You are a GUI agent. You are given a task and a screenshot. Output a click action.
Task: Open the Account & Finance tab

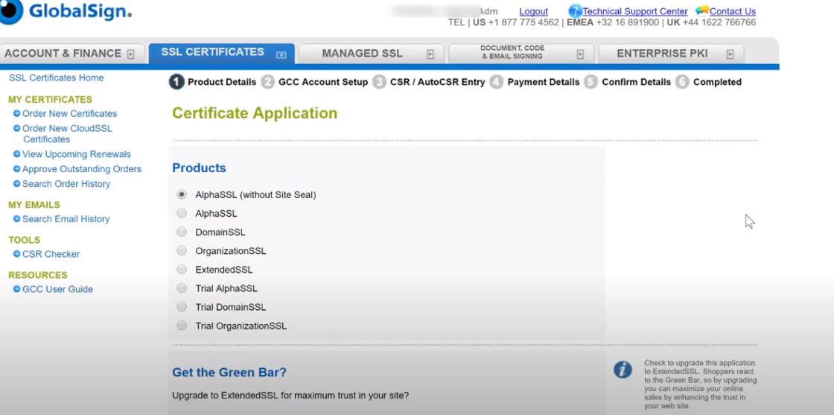[x=71, y=54]
